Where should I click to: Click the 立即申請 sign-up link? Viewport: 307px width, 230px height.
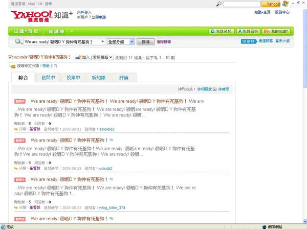(x=99, y=17)
